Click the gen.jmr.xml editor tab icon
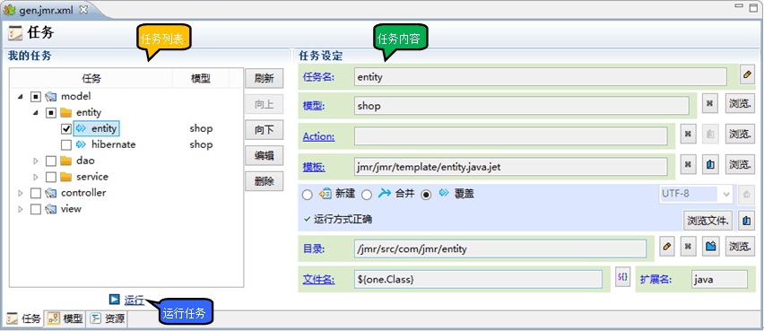 click(9, 9)
